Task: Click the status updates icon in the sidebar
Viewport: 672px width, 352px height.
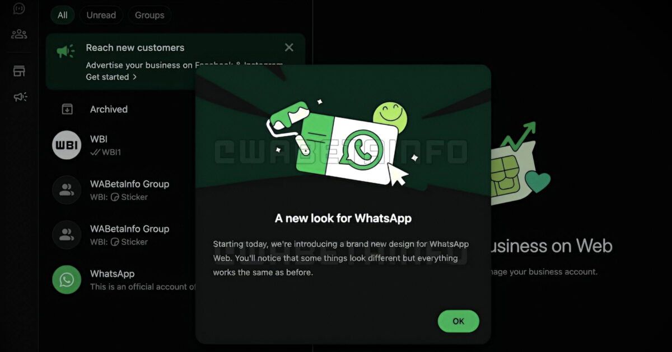Action: pos(19,8)
